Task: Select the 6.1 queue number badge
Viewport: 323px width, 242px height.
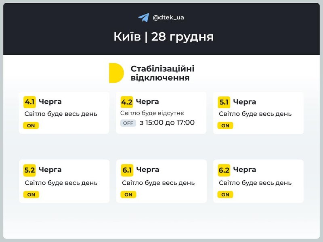Action: coord(127,170)
